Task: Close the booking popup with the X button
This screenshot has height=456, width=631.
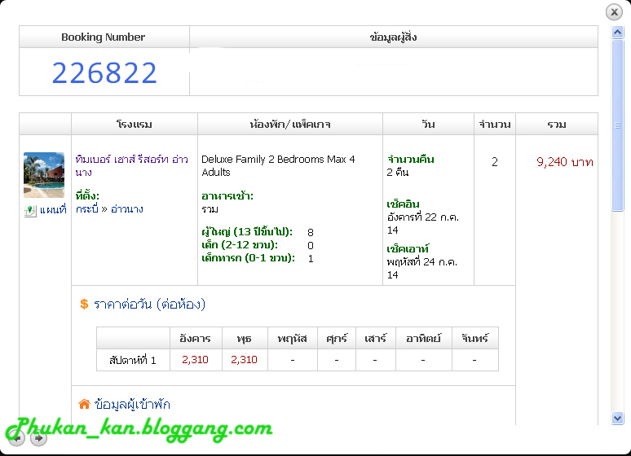Action: coord(614,12)
